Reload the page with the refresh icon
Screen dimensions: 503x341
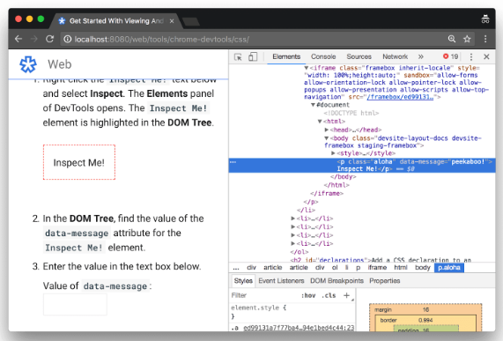tap(49, 39)
